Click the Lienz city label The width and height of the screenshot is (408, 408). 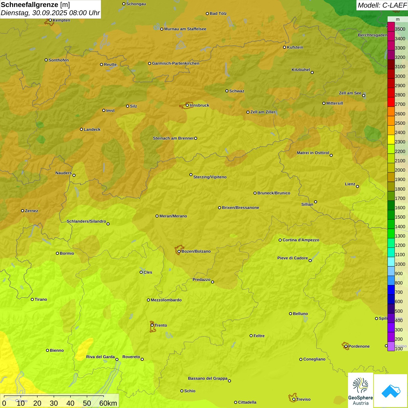click(x=350, y=184)
